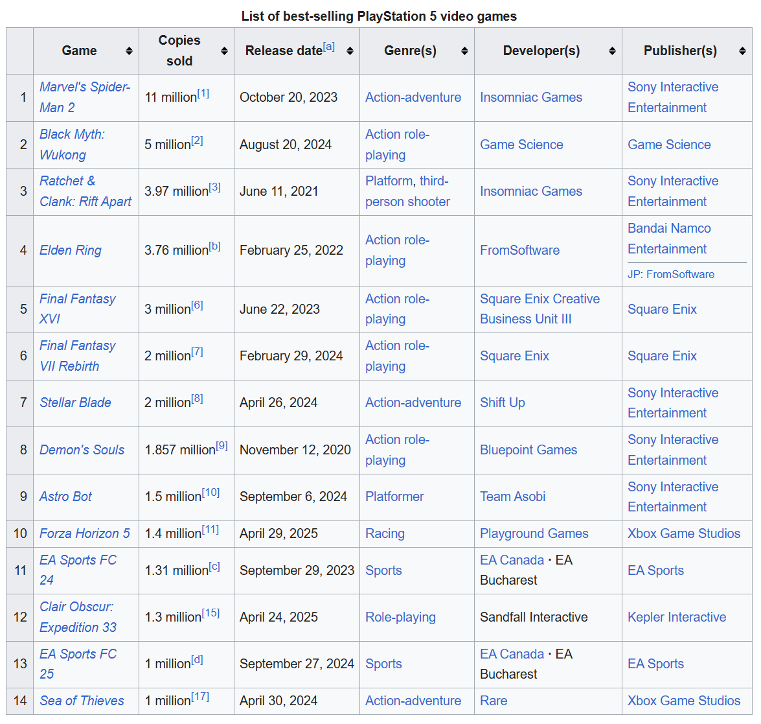Open note [c] beside 1.31 million
Screen dimensions: 761x724
click(214, 566)
